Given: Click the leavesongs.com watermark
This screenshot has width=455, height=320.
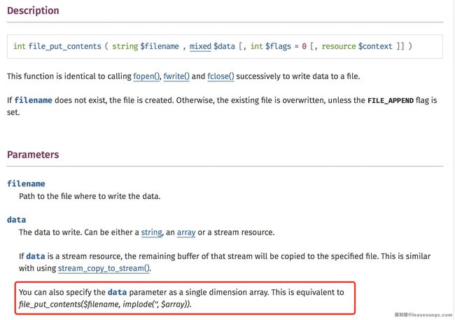Looking at the screenshot, I should coord(424,315).
